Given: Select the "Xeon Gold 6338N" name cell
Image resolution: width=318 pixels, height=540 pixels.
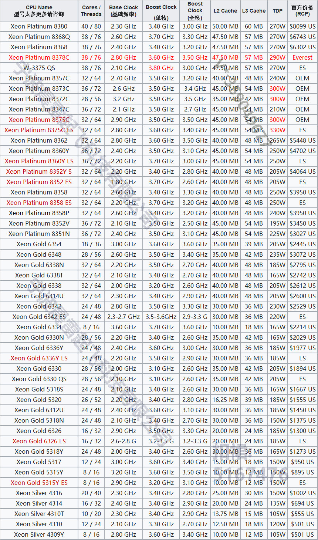Looking at the screenshot, I should point(39,265).
